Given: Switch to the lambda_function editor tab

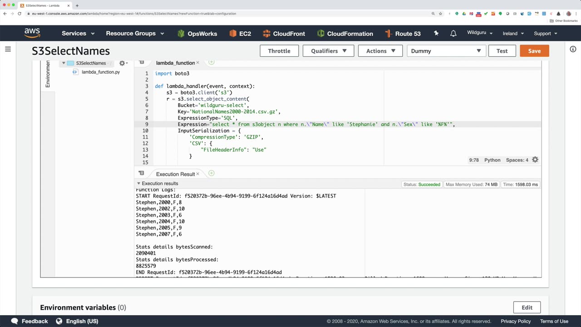Looking at the screenshot, I should 175,63.
